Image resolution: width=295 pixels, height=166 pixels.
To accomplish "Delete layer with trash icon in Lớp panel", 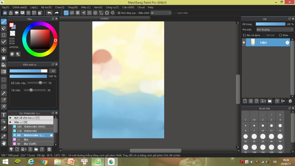I will [x=290, y=101].
